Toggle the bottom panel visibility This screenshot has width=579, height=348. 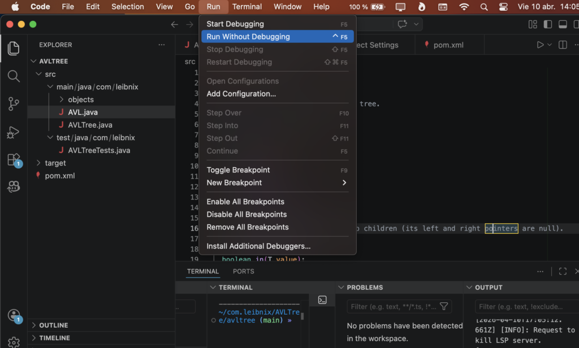562,24
